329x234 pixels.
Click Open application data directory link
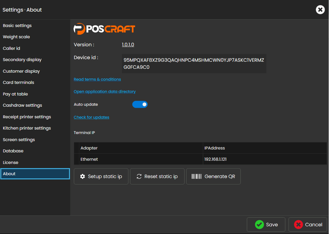(105, 92)
